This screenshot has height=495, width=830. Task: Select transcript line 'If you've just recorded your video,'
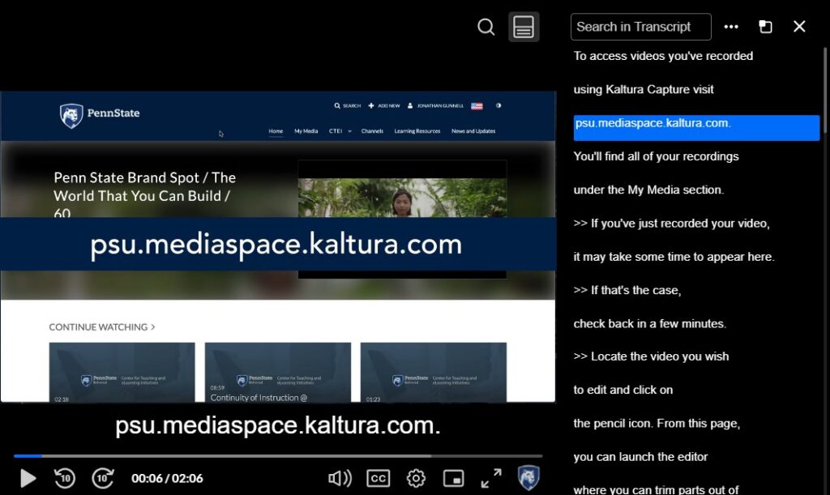click(x=671, y=223)
